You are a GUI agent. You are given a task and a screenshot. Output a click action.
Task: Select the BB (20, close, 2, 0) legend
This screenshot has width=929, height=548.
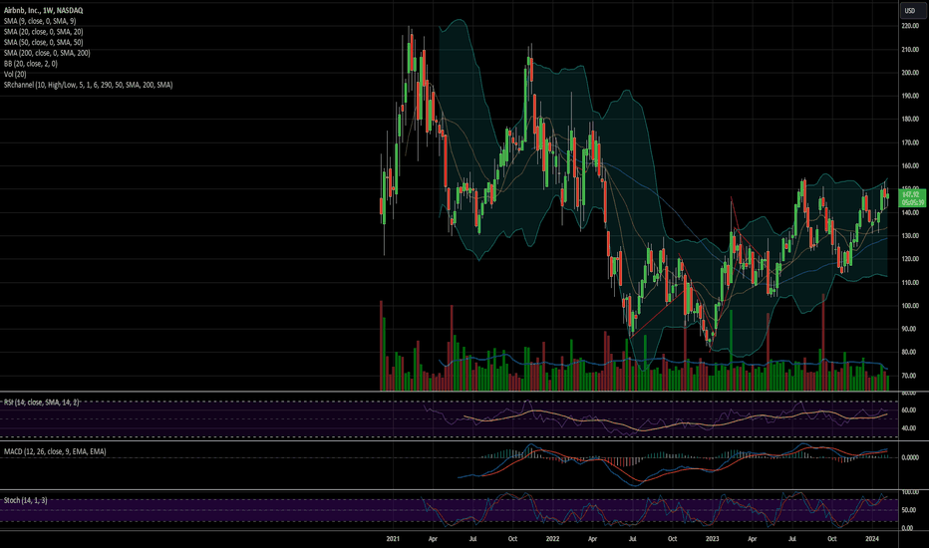[31, 64]
